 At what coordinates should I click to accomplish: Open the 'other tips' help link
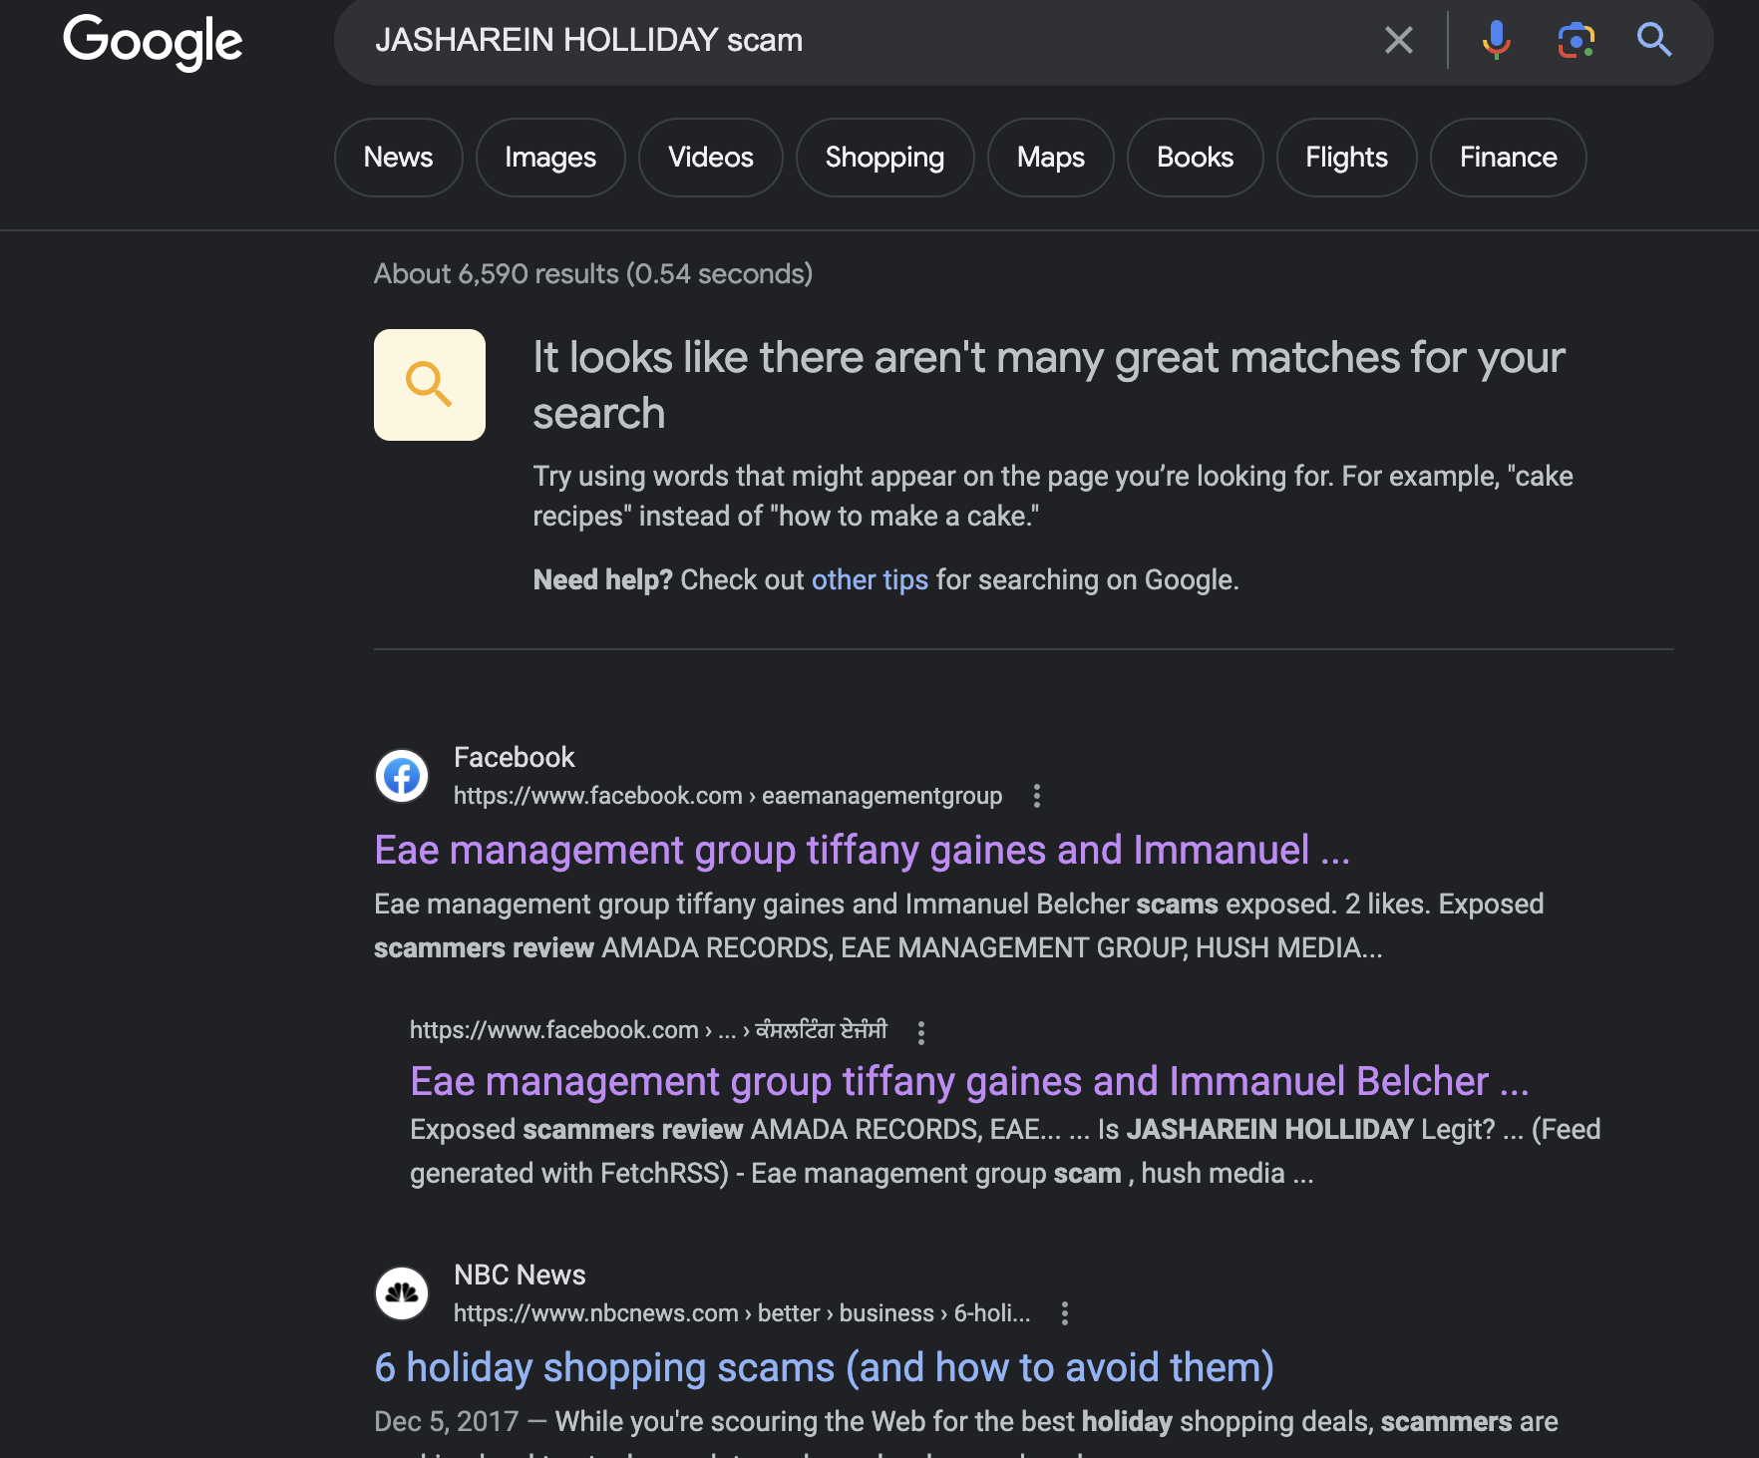[870, 580]
